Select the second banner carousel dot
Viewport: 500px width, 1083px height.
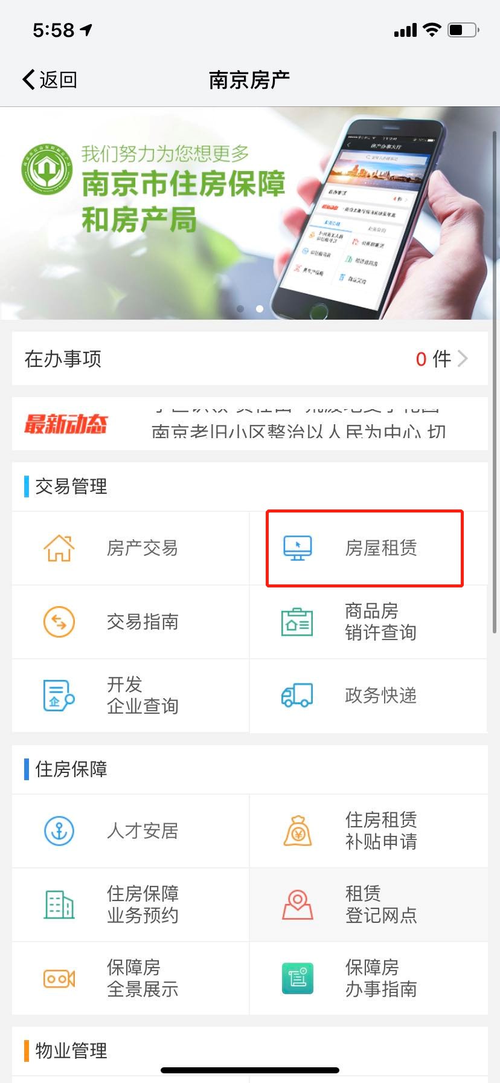point(260,309)
